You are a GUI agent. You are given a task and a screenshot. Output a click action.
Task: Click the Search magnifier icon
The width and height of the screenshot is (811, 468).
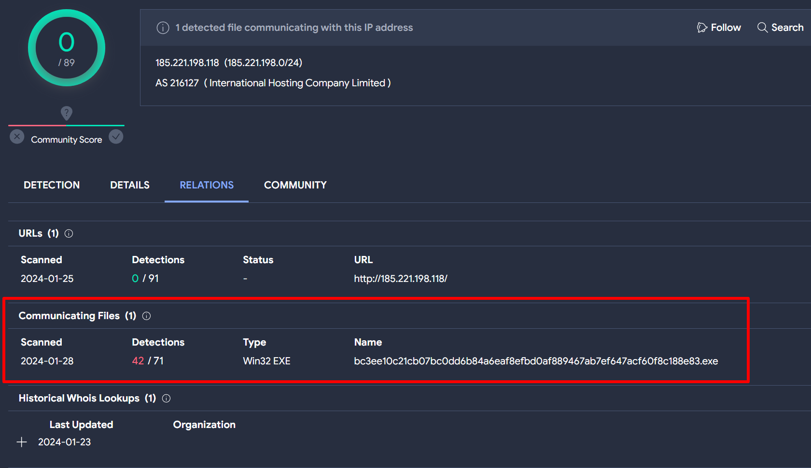pos(762,27)
